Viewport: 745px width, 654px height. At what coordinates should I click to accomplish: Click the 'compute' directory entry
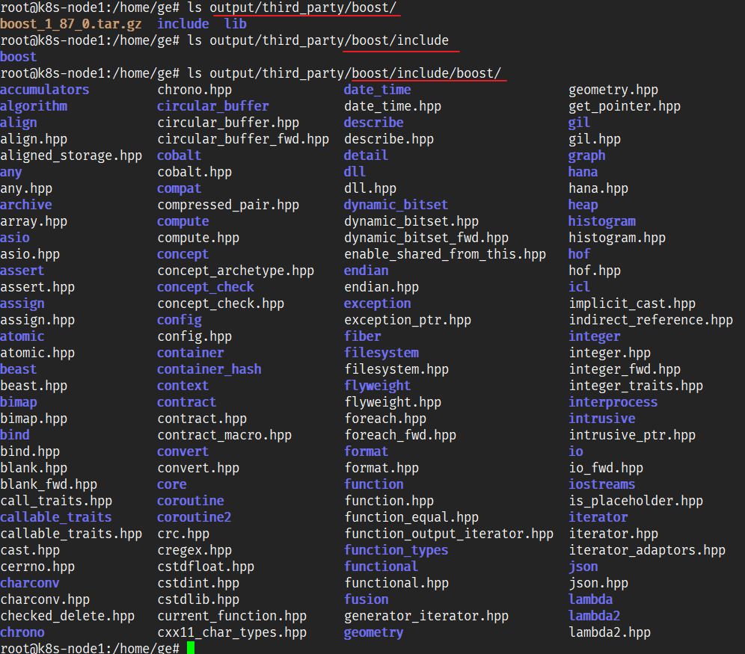183,222
